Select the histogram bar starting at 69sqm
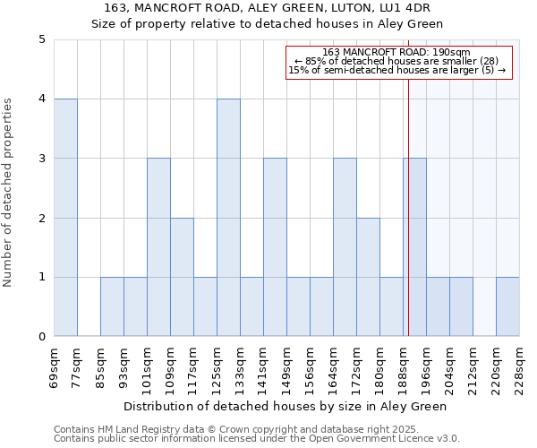This screenshot has width=537, height=448. pyautogui.click(x=65, y=218)
